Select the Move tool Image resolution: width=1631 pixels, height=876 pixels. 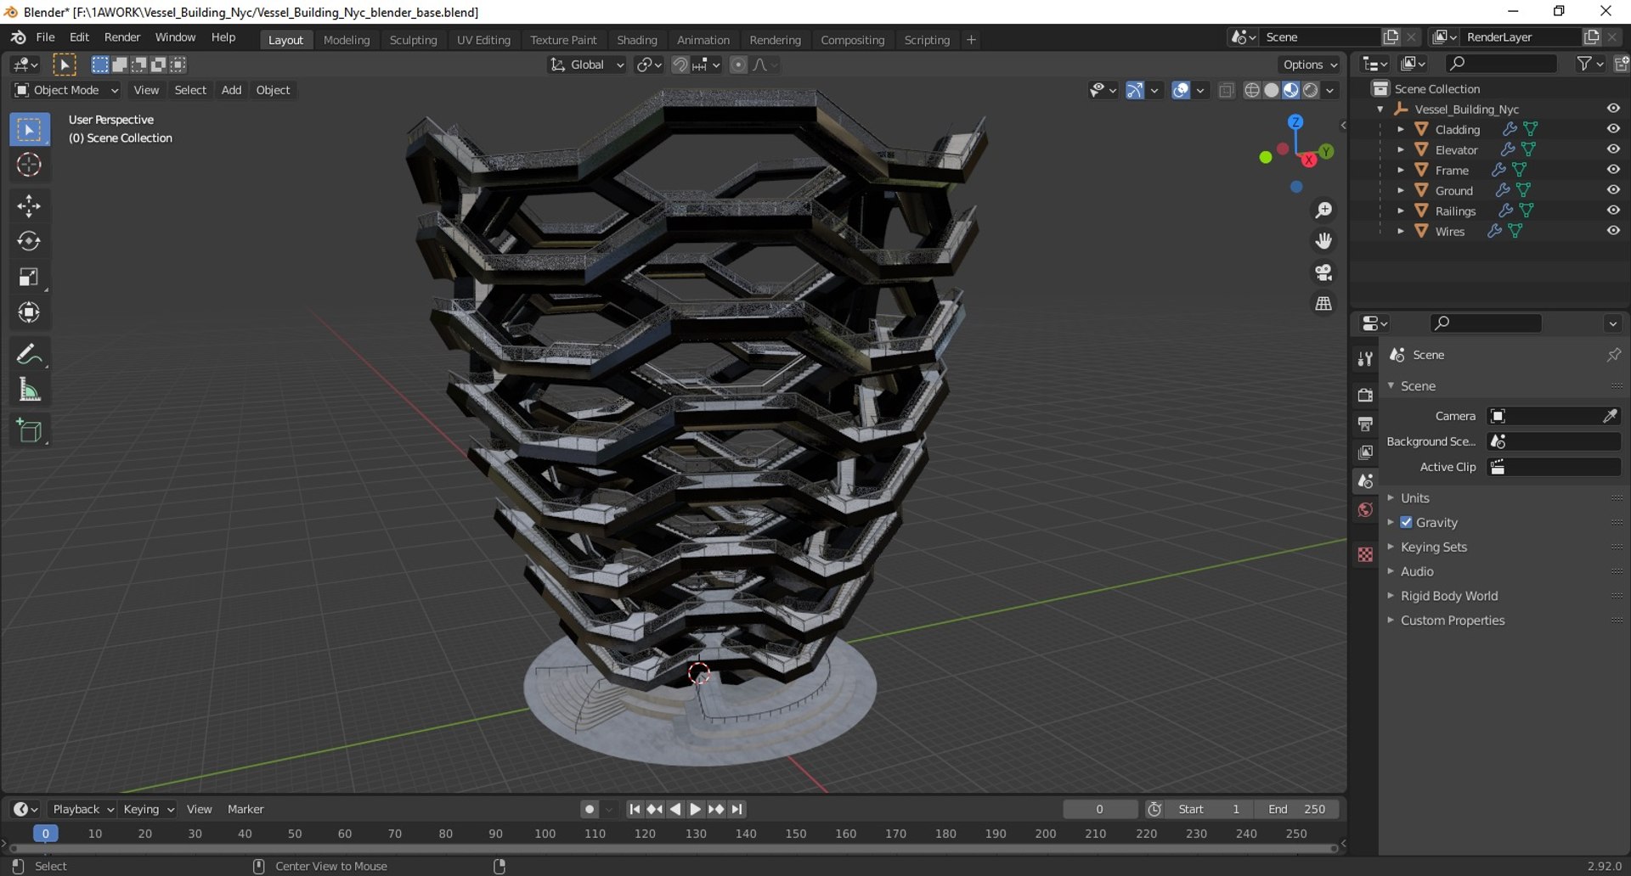pos(29,206)
